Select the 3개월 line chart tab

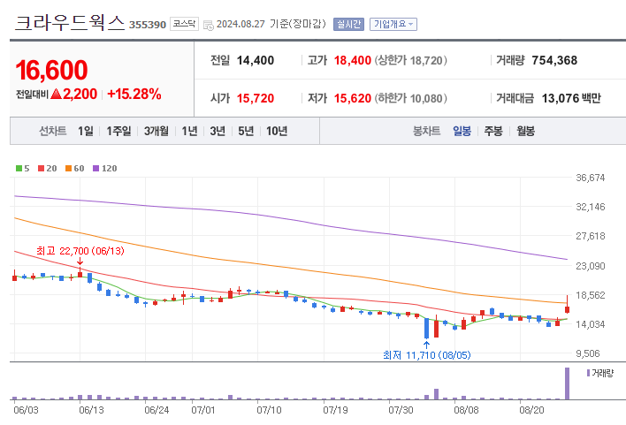tap(156, 131)
